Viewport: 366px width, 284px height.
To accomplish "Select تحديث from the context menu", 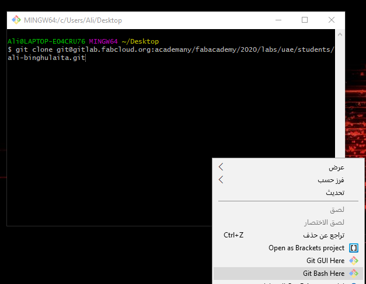I will pyautogui.click(x=335, y=193).
